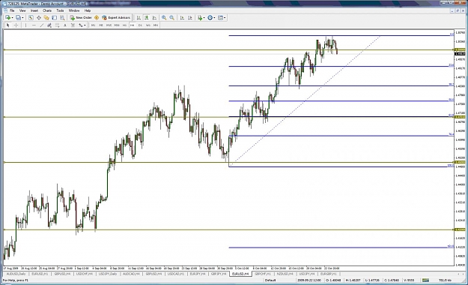Open the Help menu
Image resolution: width=468 pixels, height=285 pixels.
click(x=88, y=10)
